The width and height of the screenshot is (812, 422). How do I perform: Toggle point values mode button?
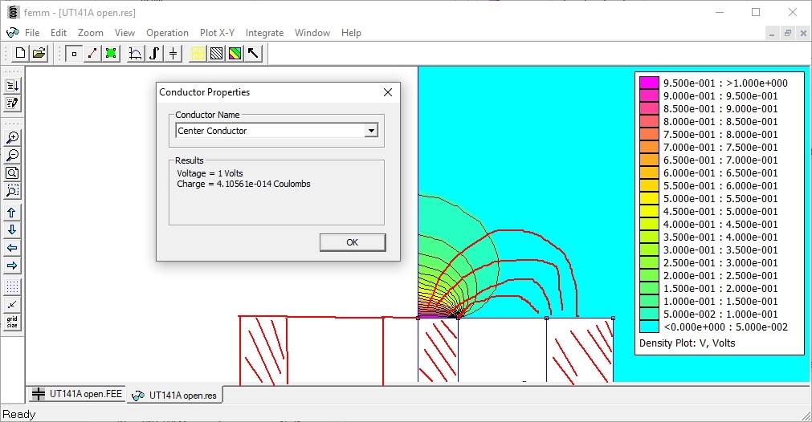pos(74,54)
